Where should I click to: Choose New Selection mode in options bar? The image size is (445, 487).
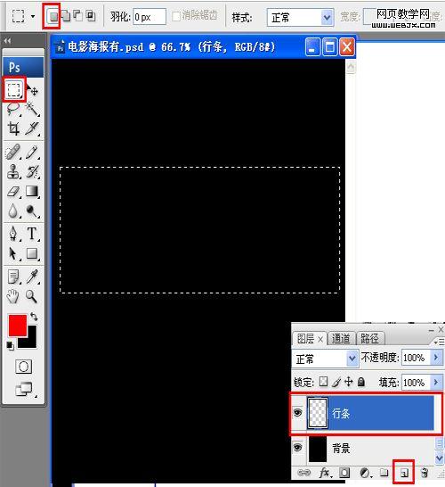53,16
